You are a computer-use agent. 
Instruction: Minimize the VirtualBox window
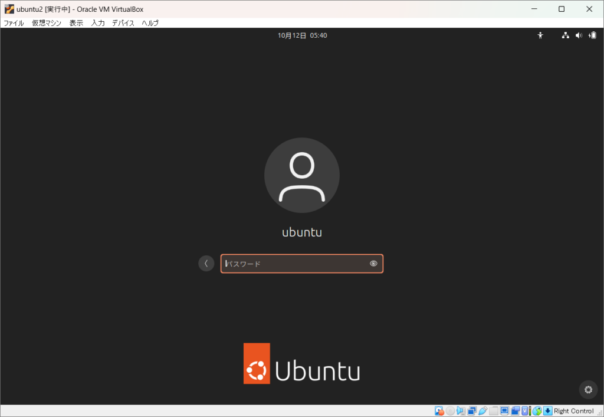(x=534, y=9)
